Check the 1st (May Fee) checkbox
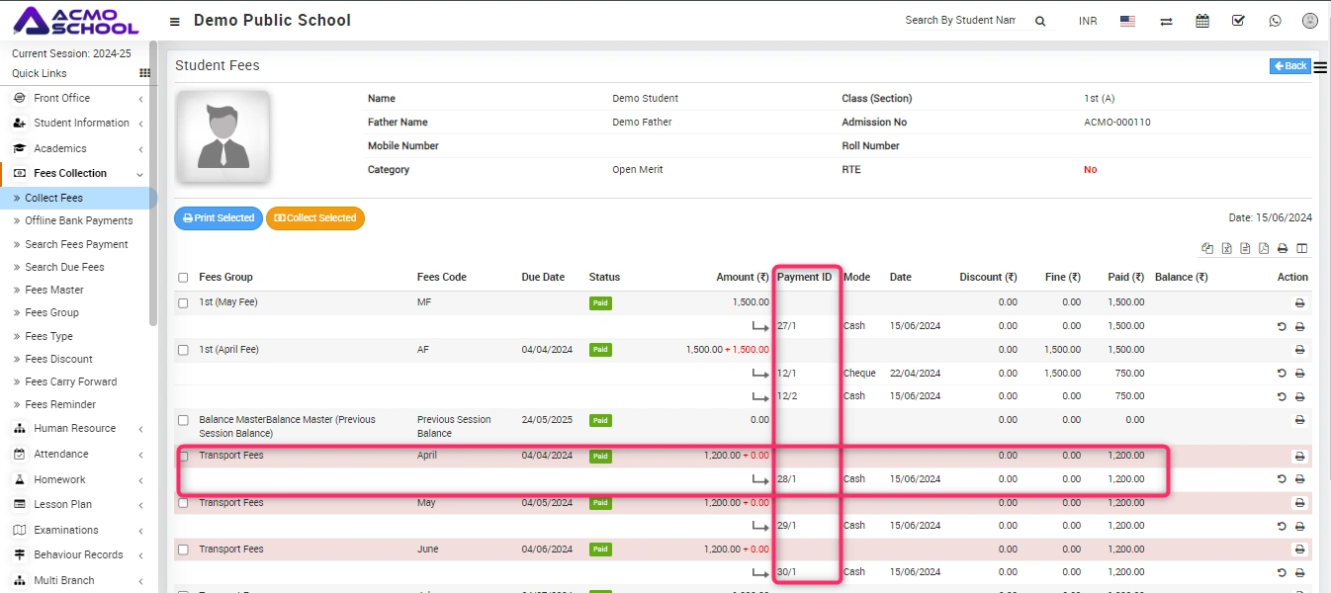This screenshot has width=1331, height=593. 183,303
